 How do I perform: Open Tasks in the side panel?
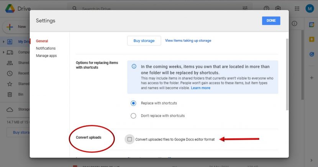pyautogui.click(x=312, y=54)
